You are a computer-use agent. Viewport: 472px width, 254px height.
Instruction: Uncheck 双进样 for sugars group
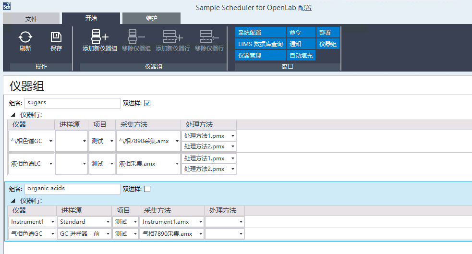pos(147,103)
